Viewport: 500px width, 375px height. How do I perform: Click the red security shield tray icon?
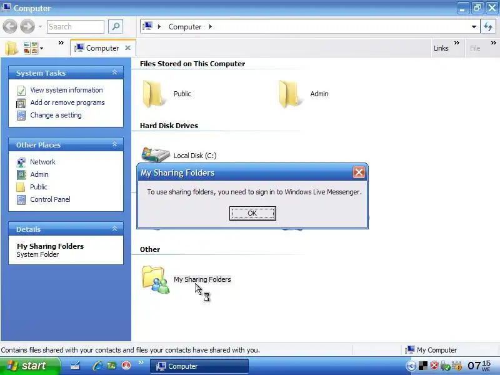(434, 366)
